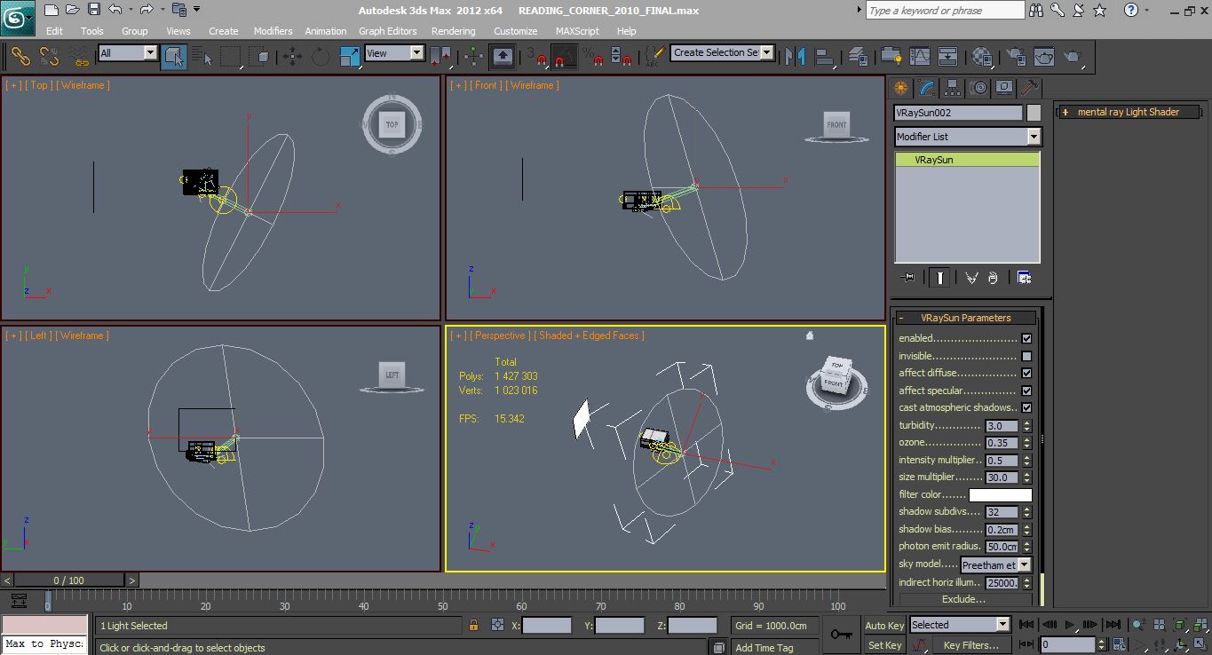This screenshot has height=655, width=1212.
Task: Click the Set Key button
Action: pos(884,645)
